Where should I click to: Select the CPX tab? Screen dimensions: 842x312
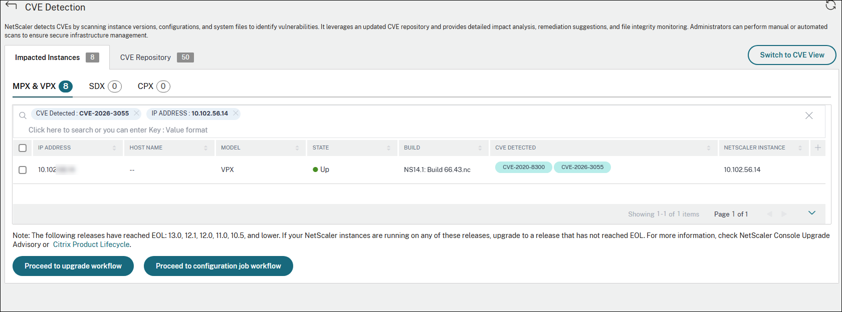(x=154, y=86)
